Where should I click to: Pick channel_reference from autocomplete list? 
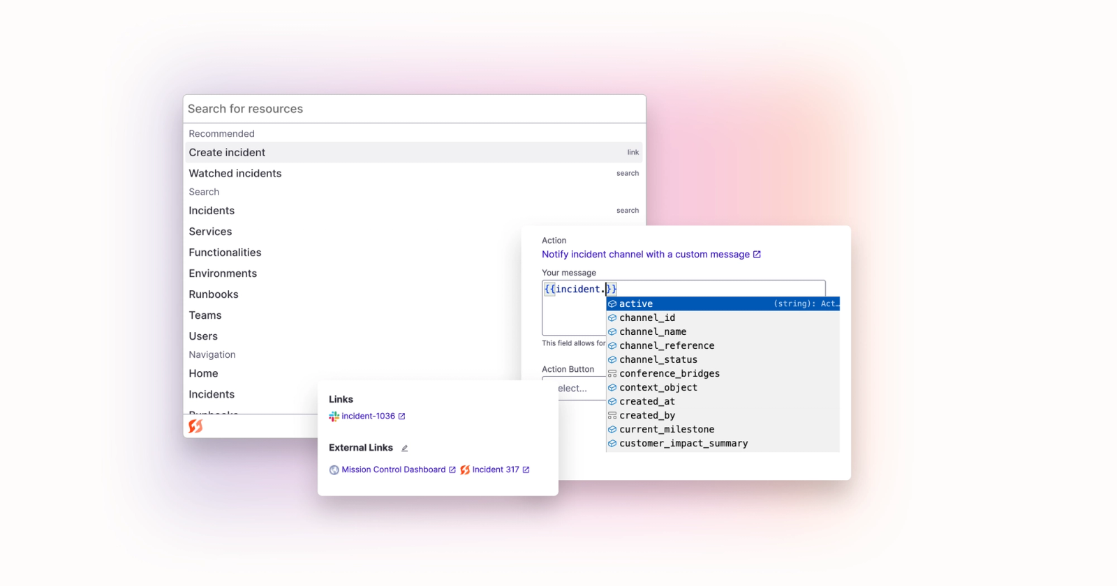tap(723, 346)
